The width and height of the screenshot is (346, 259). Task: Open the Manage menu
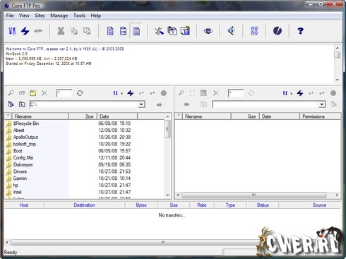tap(59, 16)
